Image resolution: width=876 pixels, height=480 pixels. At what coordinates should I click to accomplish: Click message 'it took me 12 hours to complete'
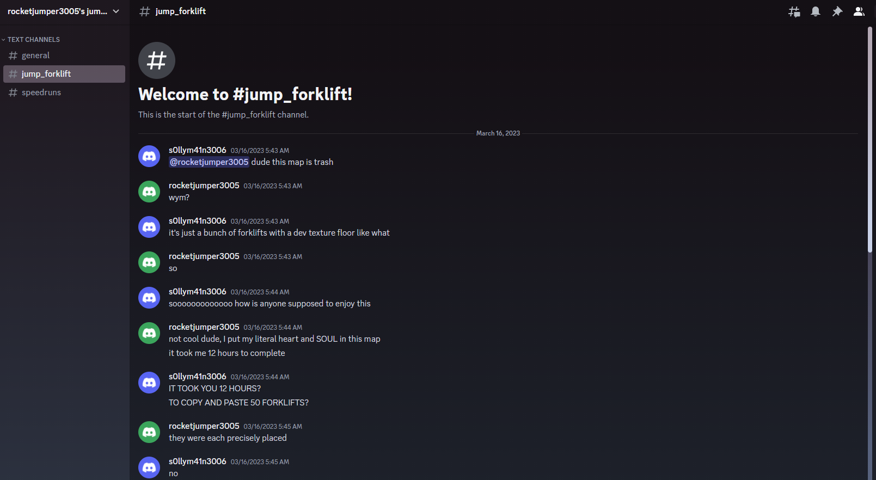227,353
